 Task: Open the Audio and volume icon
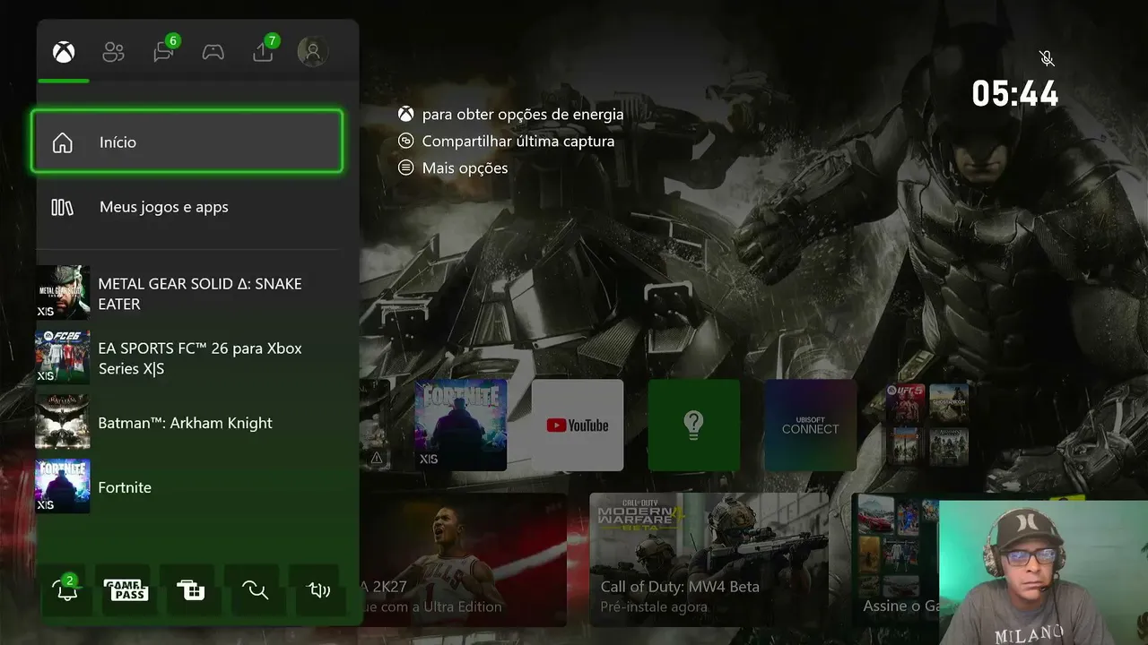click(319, 589)
